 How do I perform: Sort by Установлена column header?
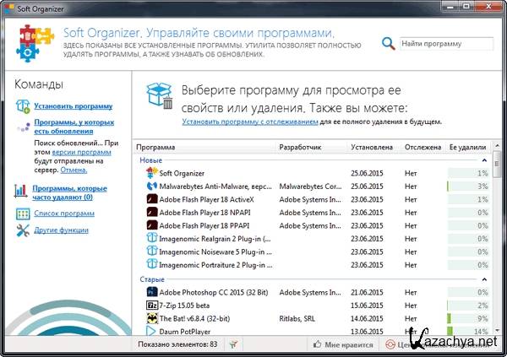(372, 147)
